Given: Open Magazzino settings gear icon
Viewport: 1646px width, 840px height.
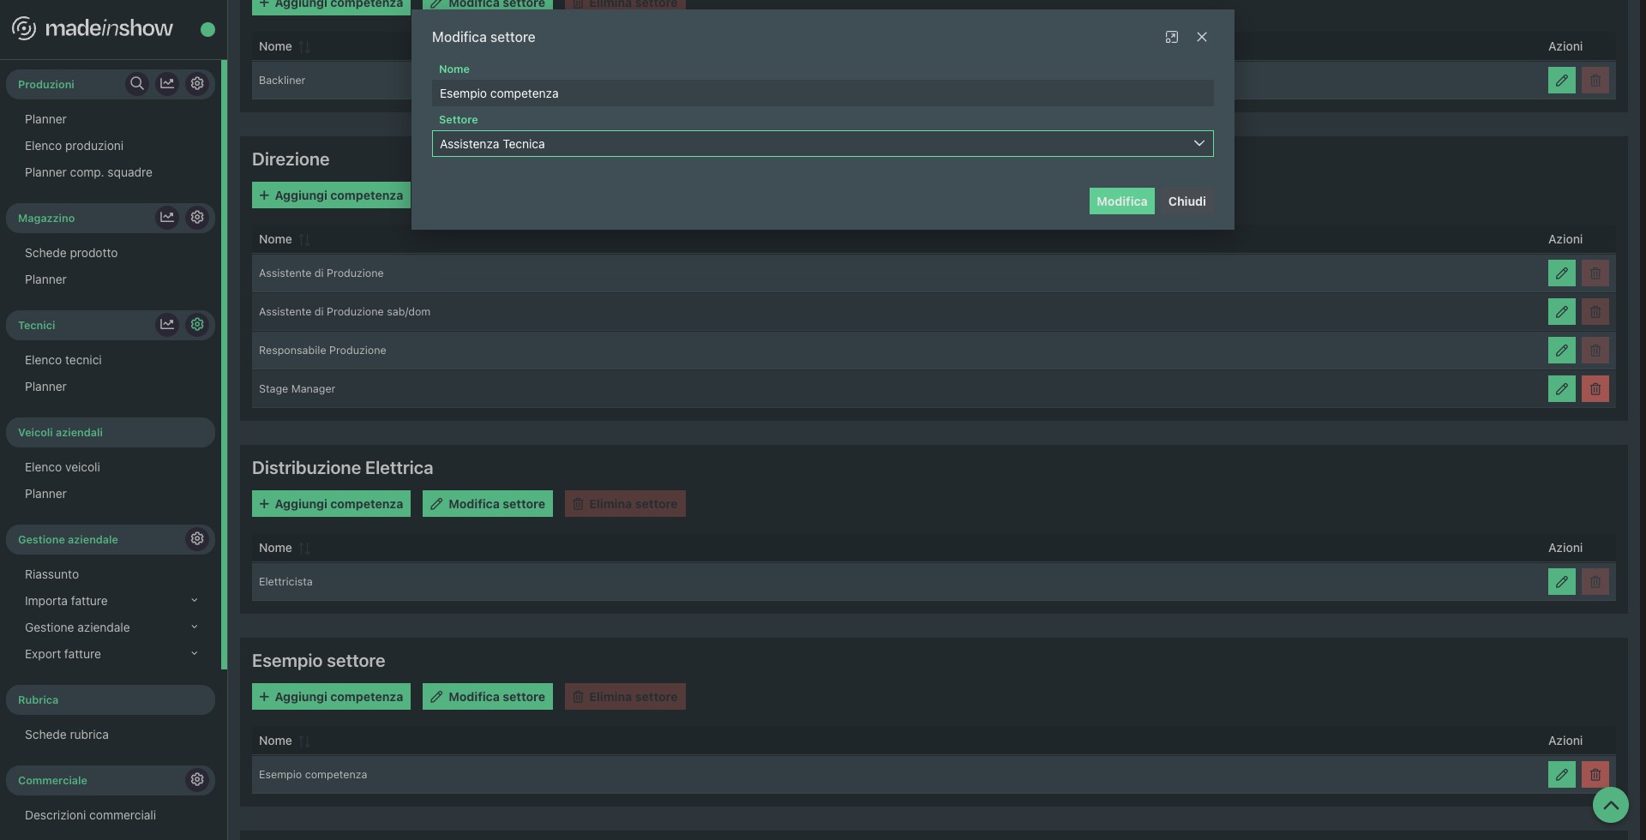Looking at the screenshot, I should point(197,218).
